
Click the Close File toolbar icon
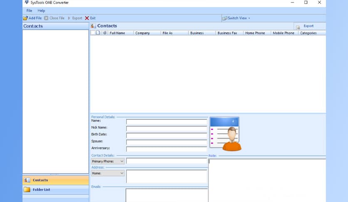point(46,18)
